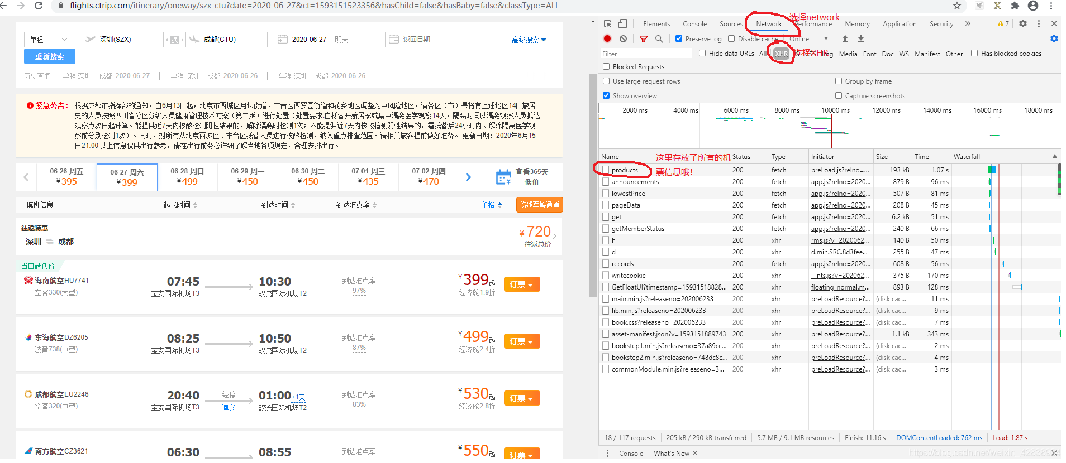Open the trip type dropdown
The image size is (1066, 463).
coord(48,40)
